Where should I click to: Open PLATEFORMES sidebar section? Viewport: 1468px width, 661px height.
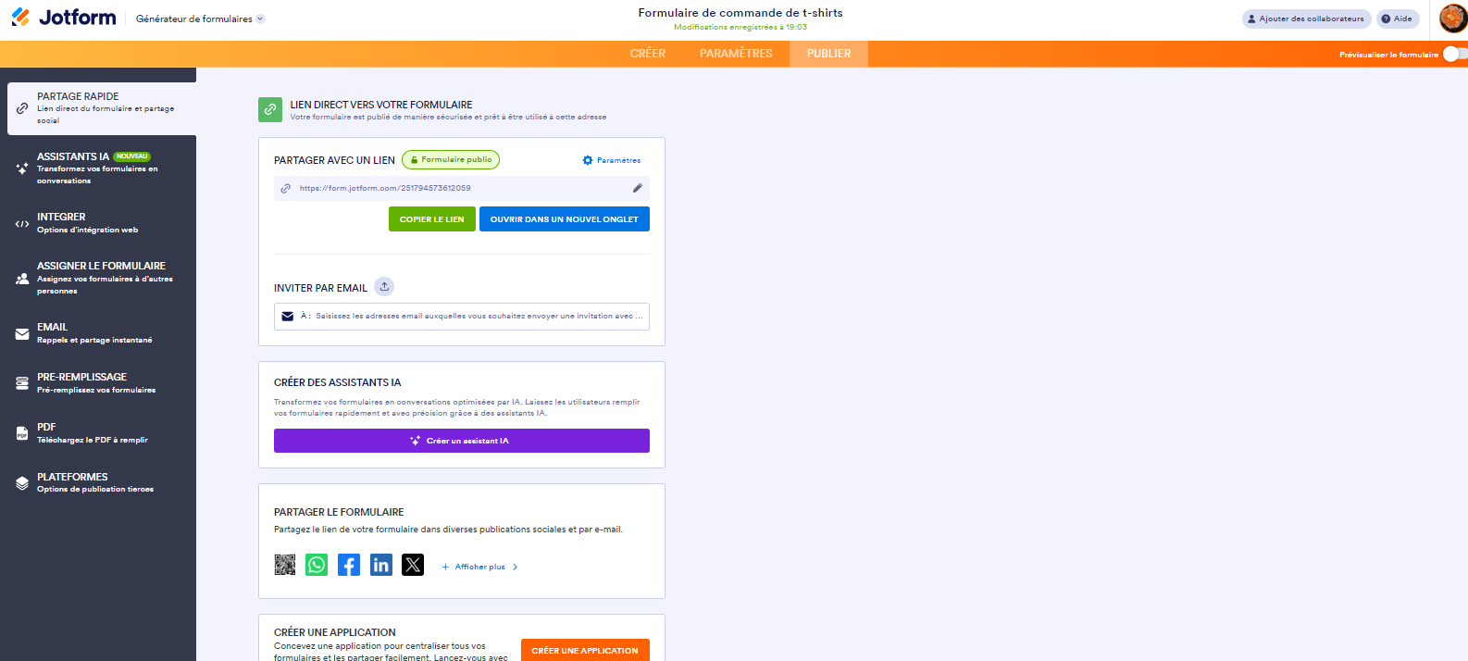[98, 482]
